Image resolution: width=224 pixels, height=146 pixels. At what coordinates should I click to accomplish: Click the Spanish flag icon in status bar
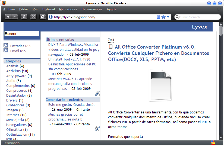tap(213, 143)
